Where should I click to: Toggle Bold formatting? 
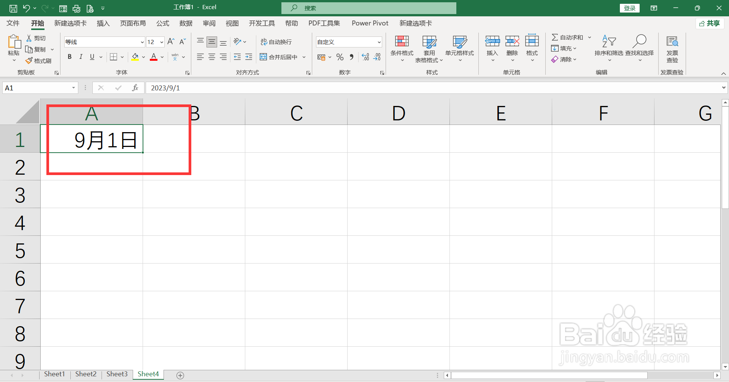[70, 57]
